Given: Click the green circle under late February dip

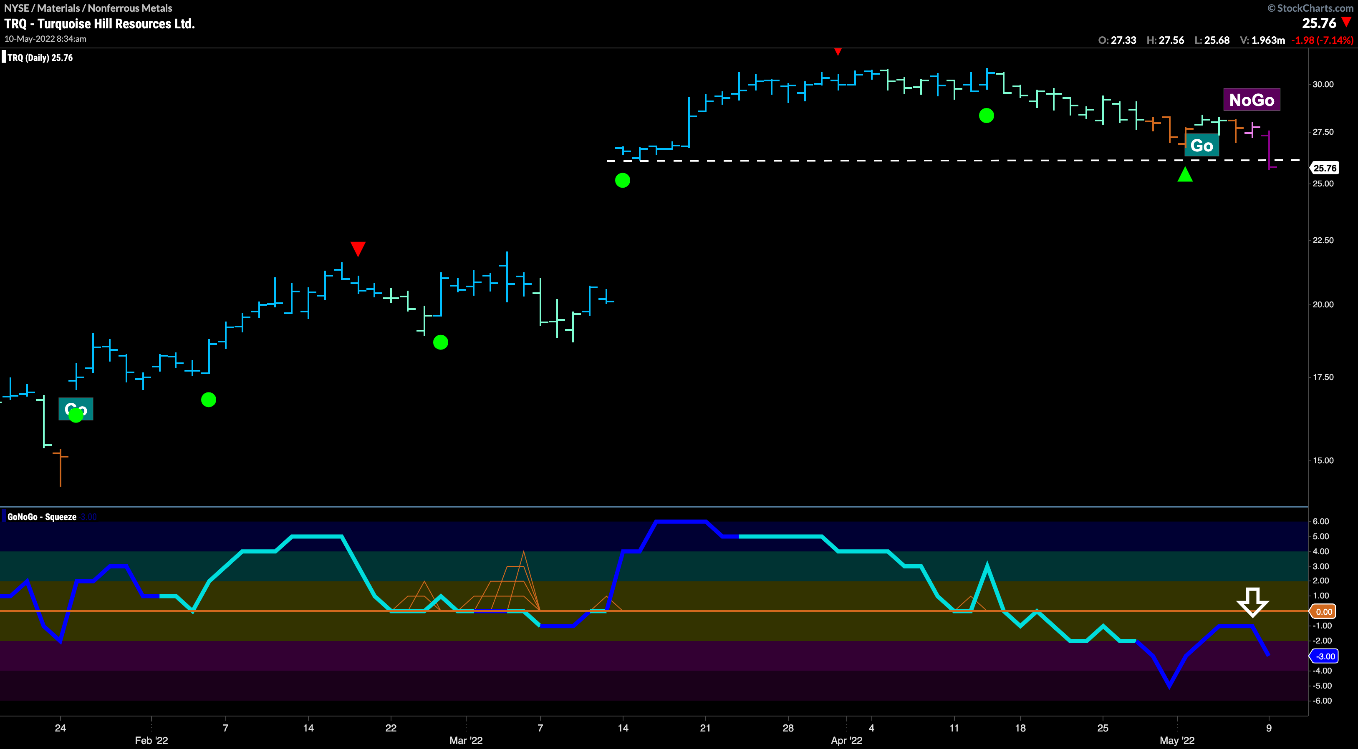Looking at the screenshot, I should (440, 342).
